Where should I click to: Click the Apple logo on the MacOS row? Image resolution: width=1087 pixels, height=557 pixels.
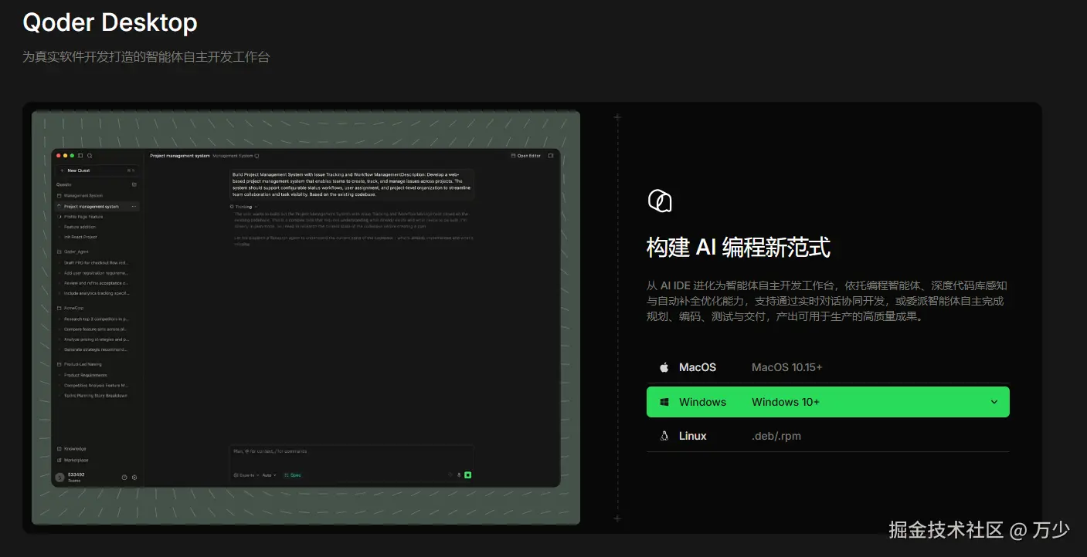[664, 367]
